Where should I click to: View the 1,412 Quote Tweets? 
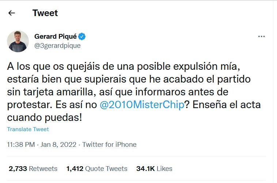coord(97,169)
